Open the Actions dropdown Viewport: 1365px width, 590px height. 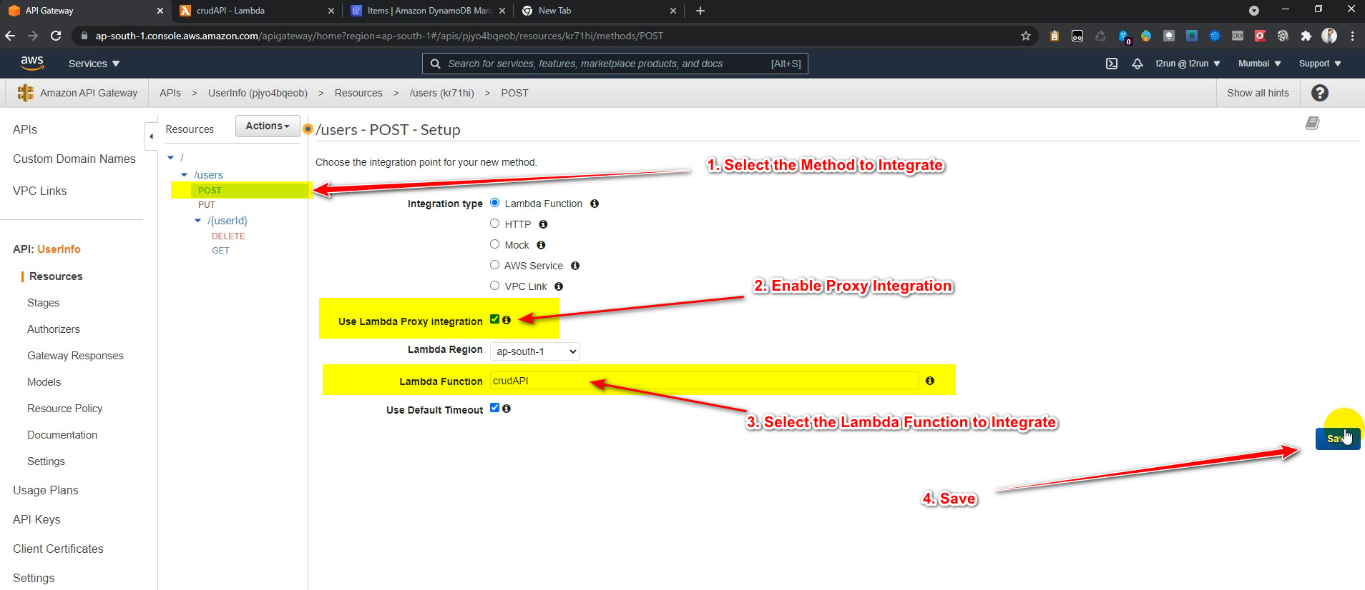[x=268, y=126]
